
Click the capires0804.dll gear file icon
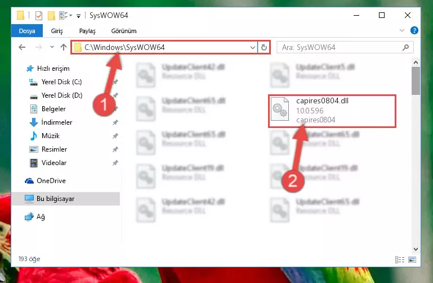(280, 109)
